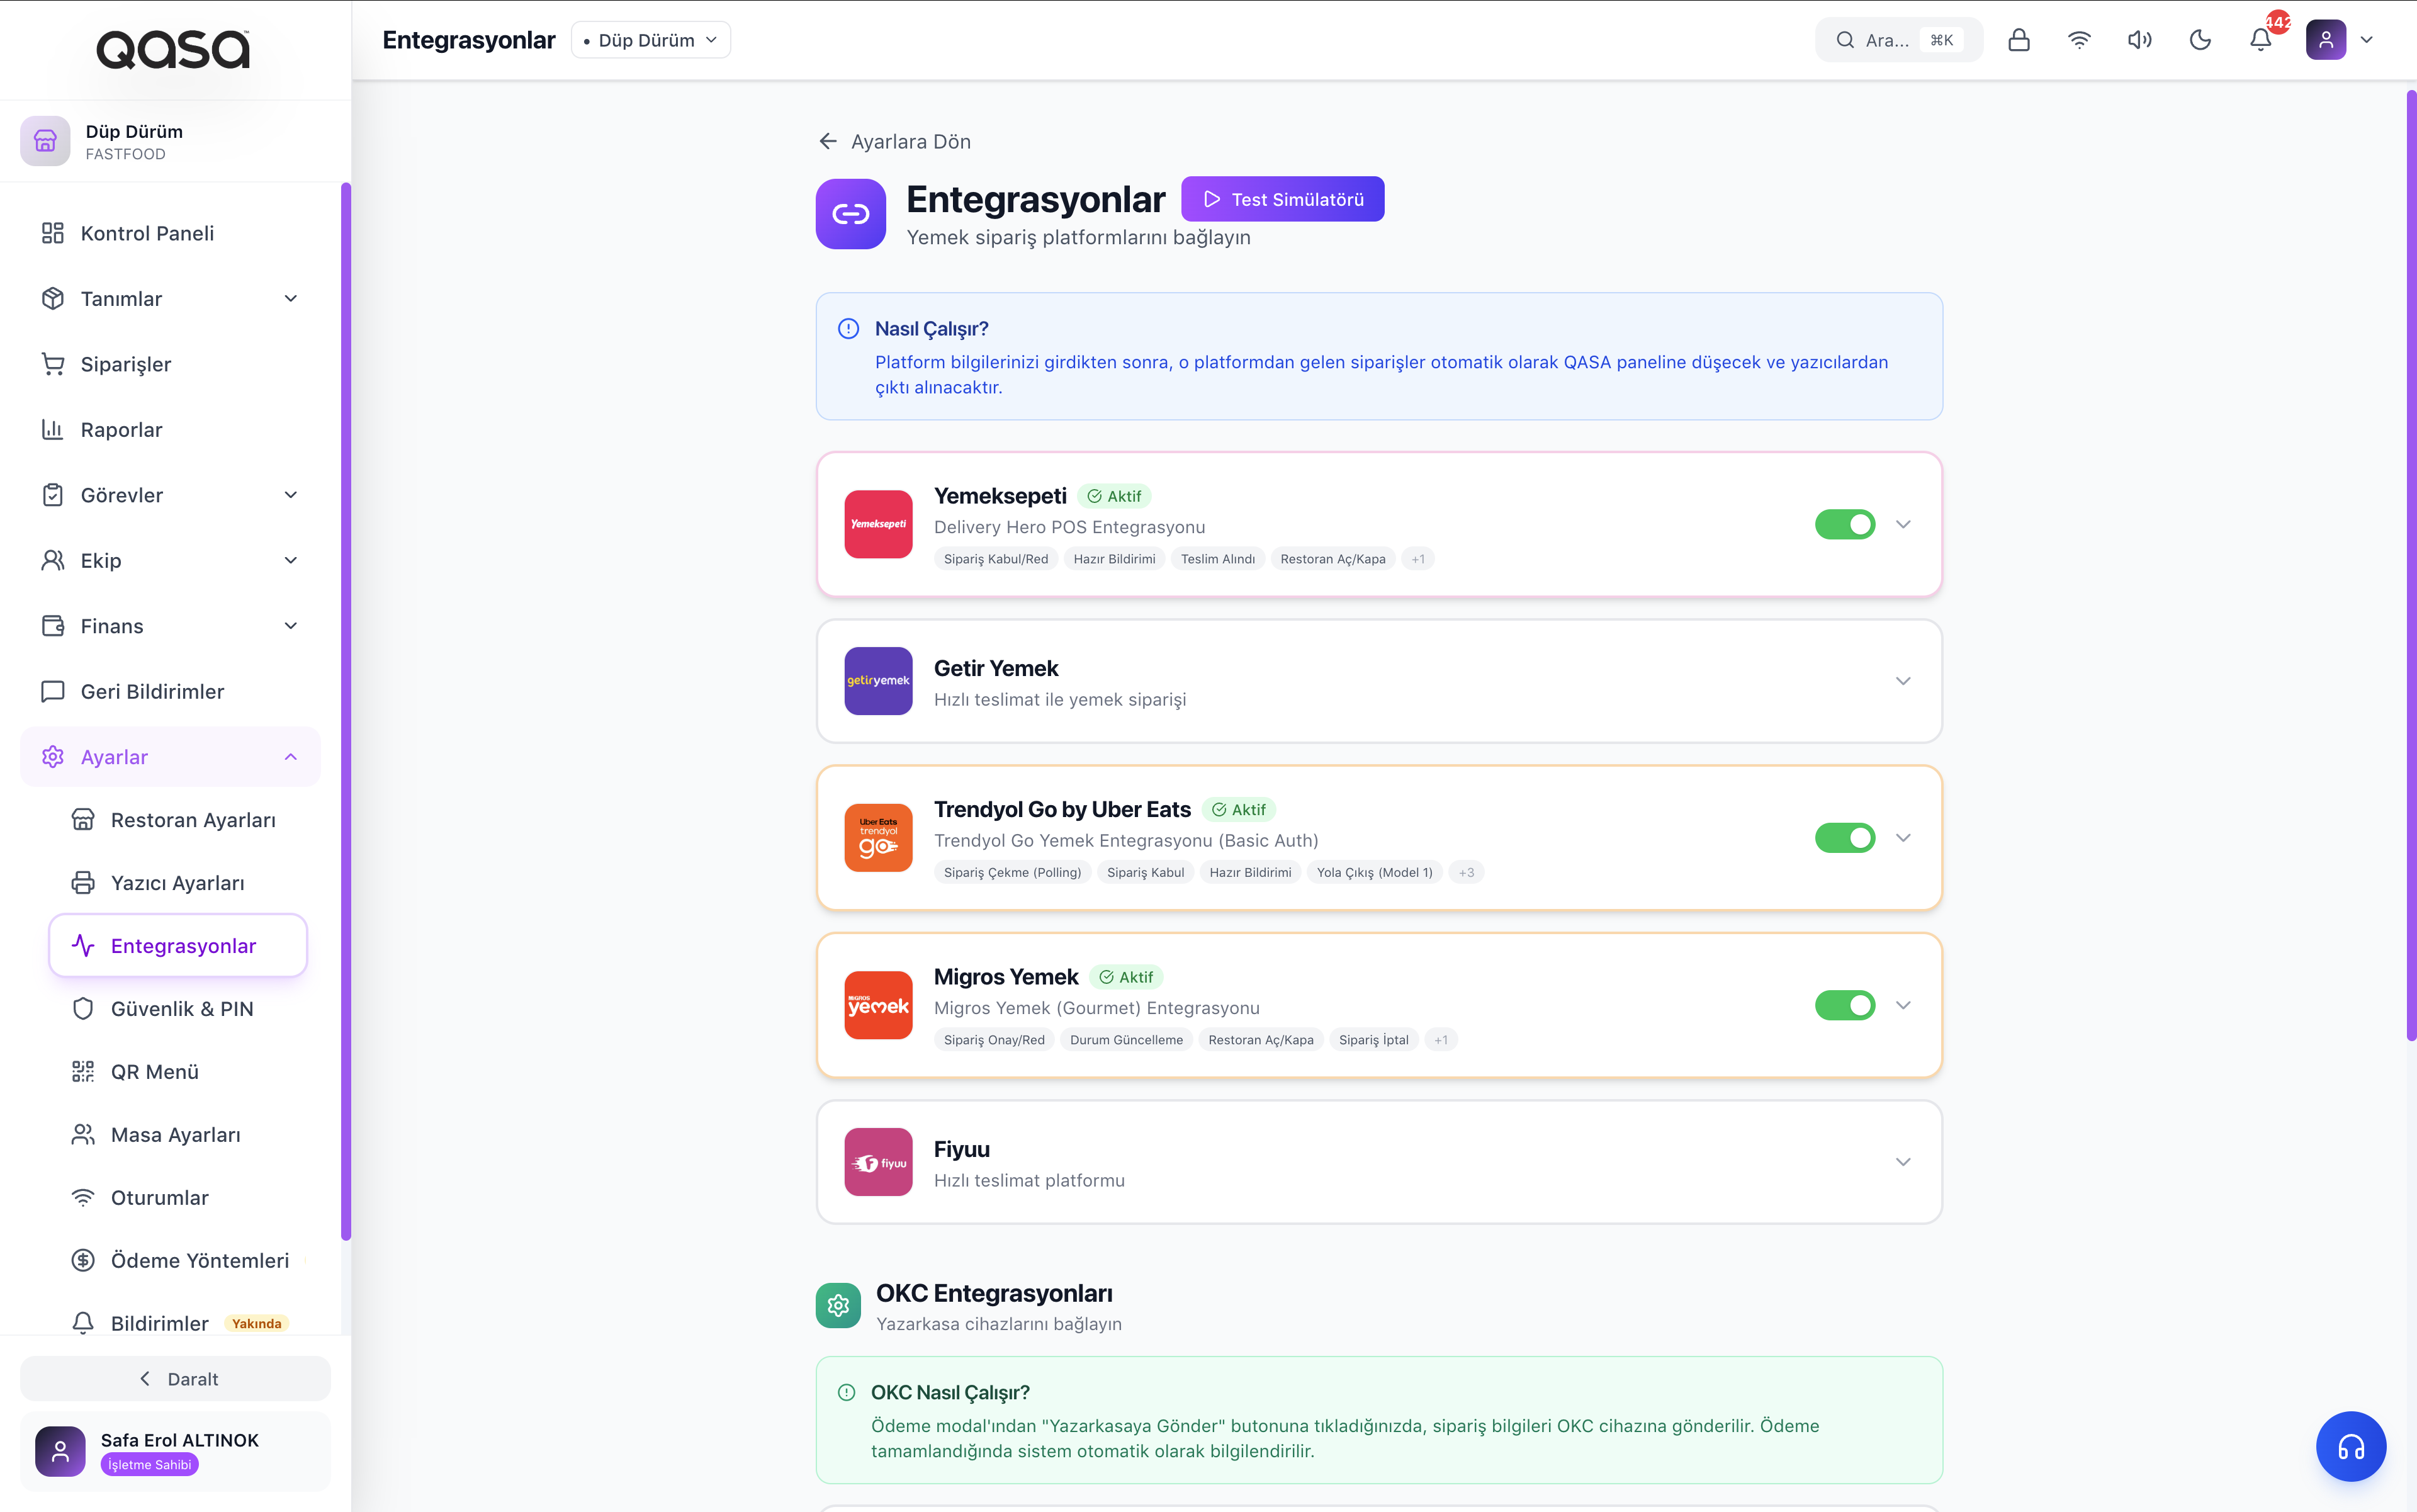Show more Migros features via +1 tag

(1441, 1040)
